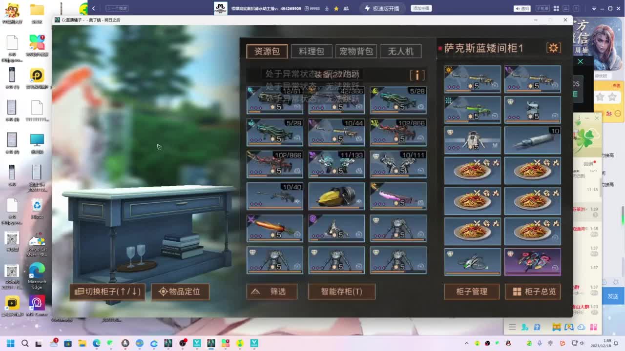
Task: Click the blue 发送 send button
Action: pos(613,296)
